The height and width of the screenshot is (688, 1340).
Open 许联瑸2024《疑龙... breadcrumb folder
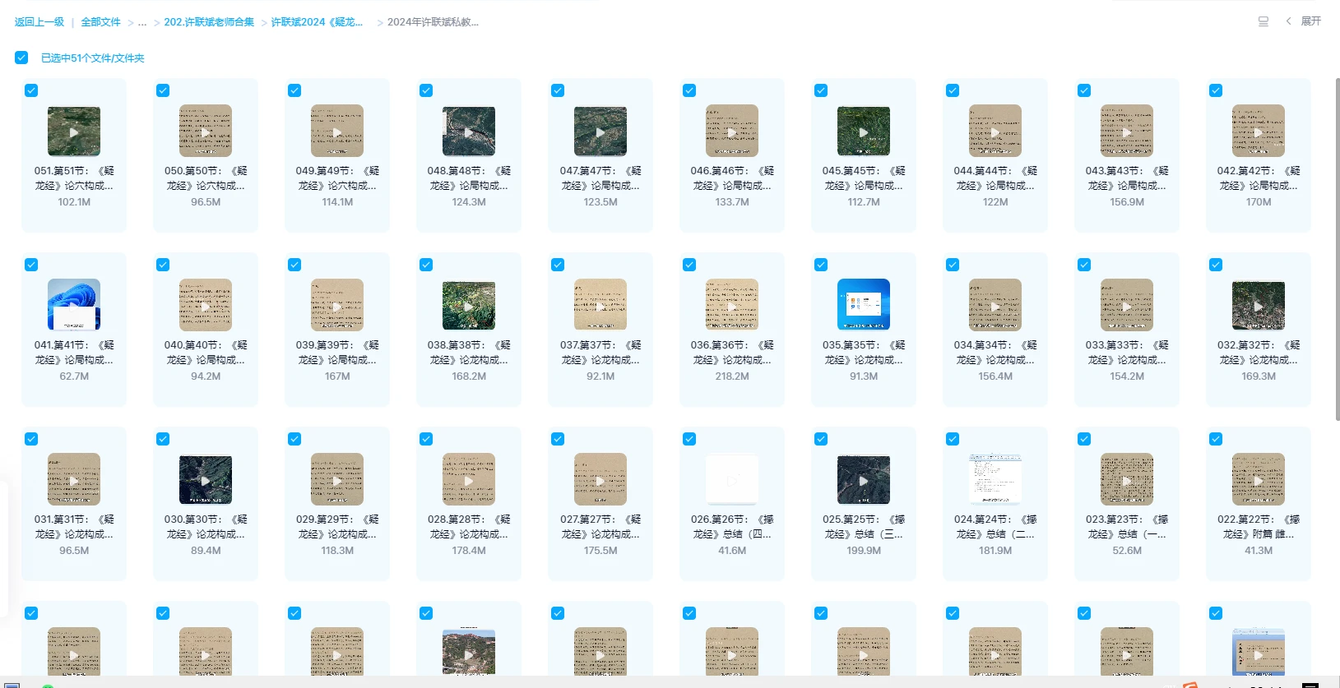click(x=317, y=22)
